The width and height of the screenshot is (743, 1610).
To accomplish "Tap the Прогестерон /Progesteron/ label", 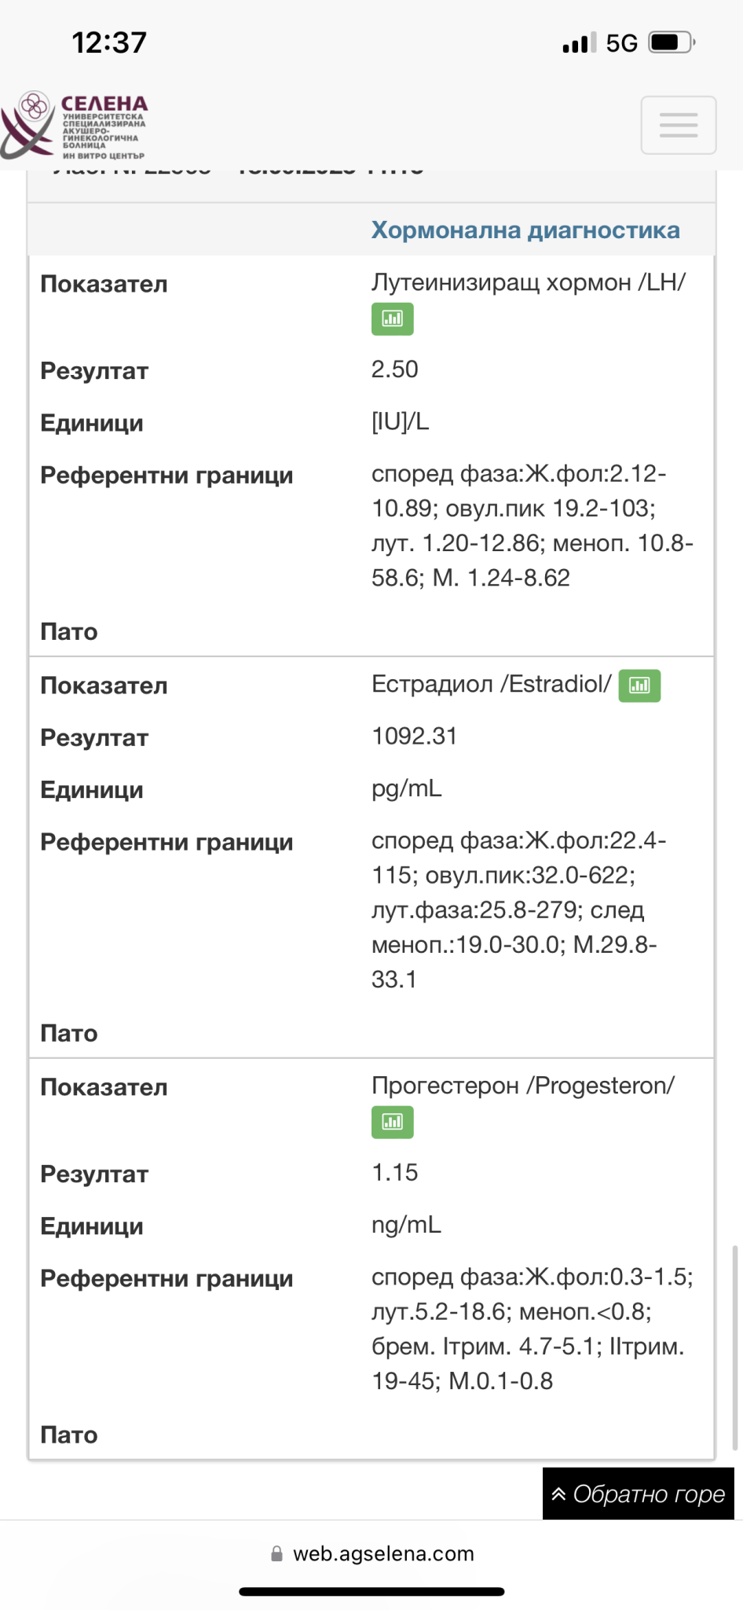I will click(522, 1086).
